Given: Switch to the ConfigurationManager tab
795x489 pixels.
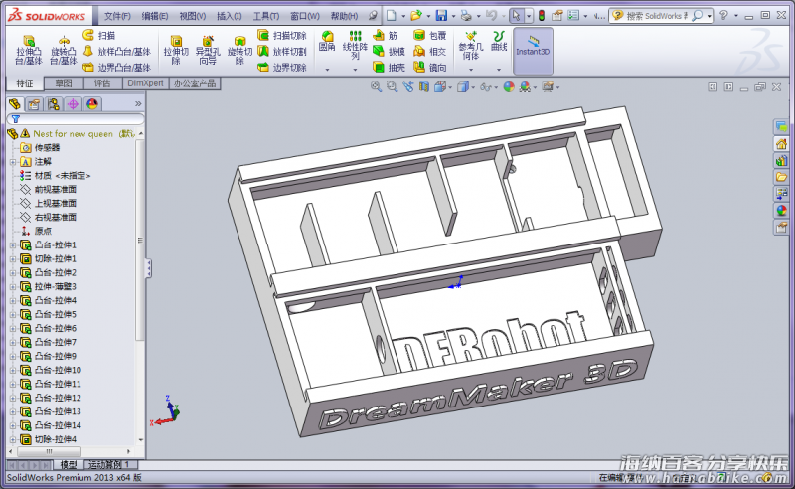Looking at the screenshot, I should click(54, 104).
